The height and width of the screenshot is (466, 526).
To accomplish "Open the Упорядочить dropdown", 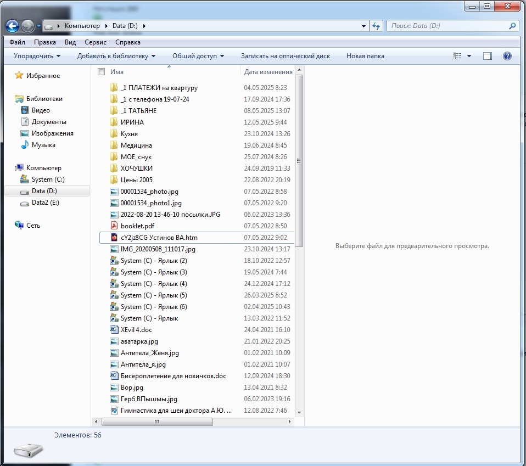I will pyautogui.click(x=37, y=56).
